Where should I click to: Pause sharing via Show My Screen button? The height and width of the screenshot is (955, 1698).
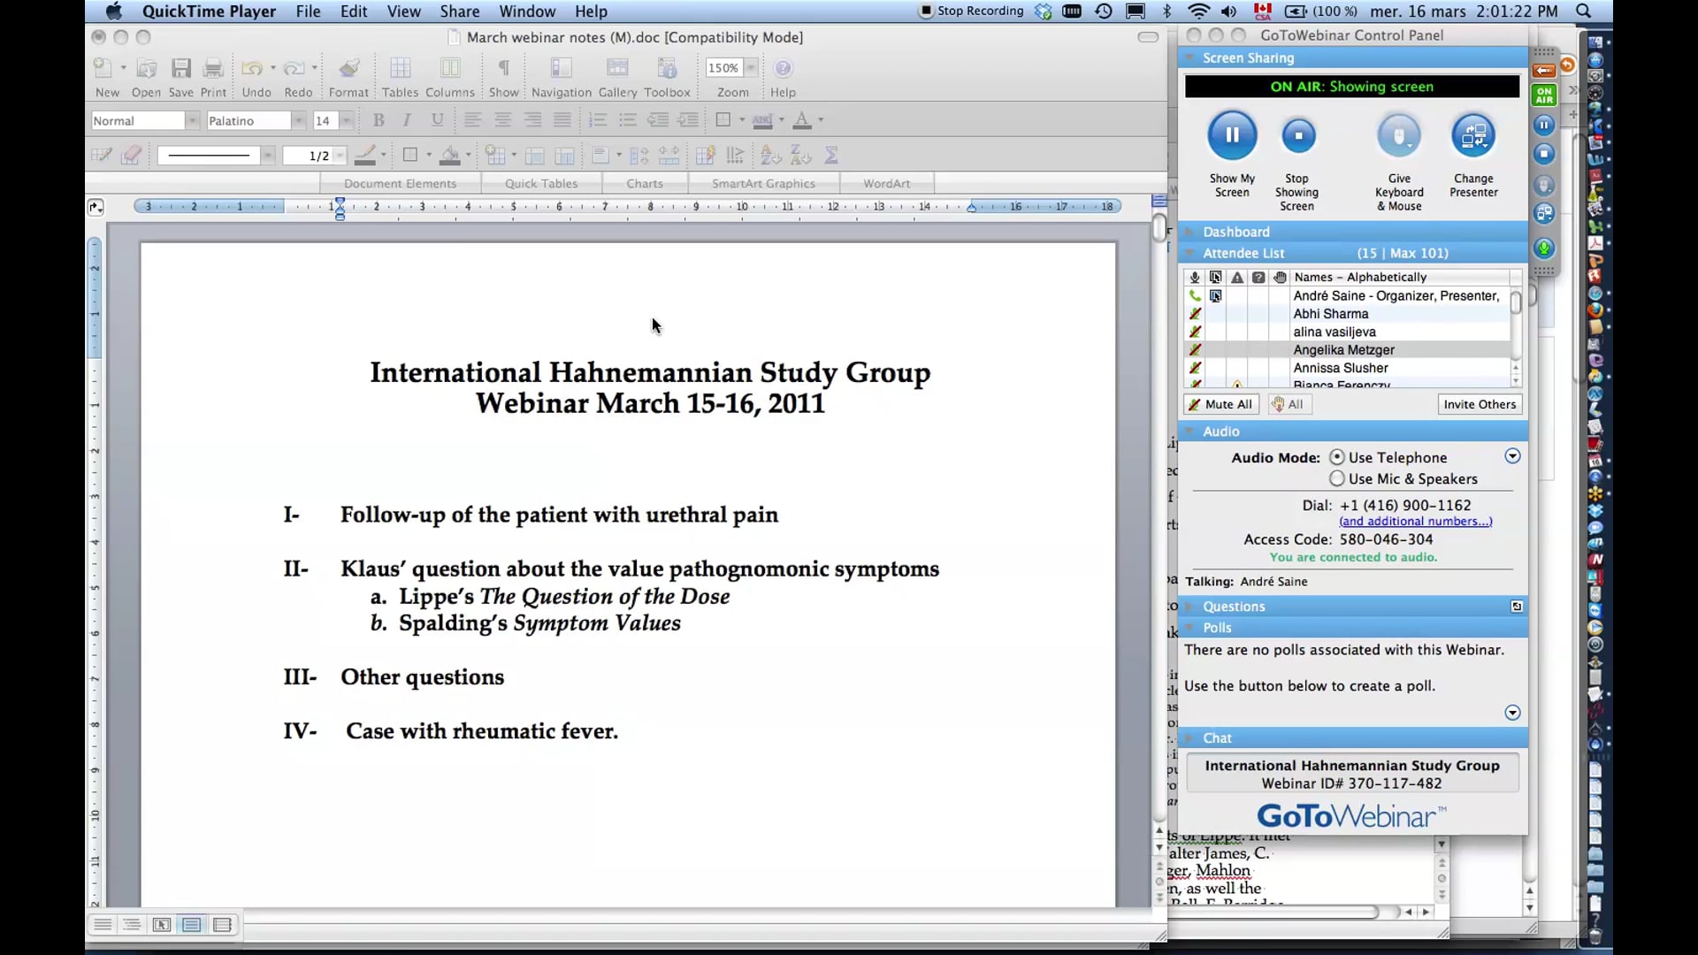click(1232, 134)
